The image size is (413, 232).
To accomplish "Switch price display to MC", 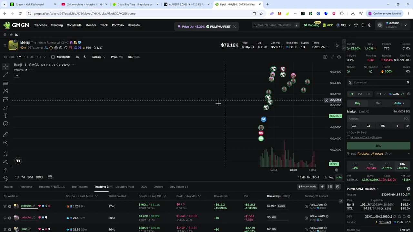I will tap(121, 57).
